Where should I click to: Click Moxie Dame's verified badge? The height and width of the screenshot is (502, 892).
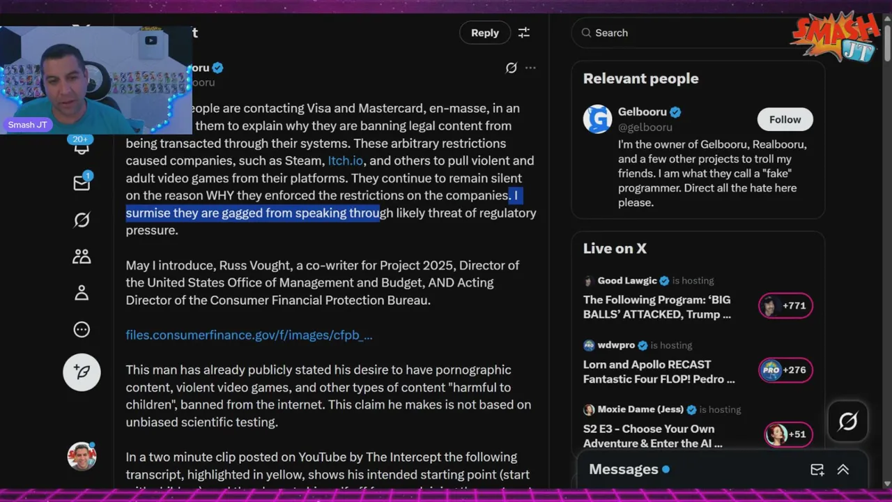691,409
